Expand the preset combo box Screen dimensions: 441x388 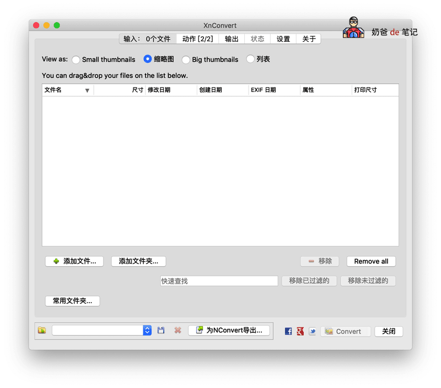147,330
